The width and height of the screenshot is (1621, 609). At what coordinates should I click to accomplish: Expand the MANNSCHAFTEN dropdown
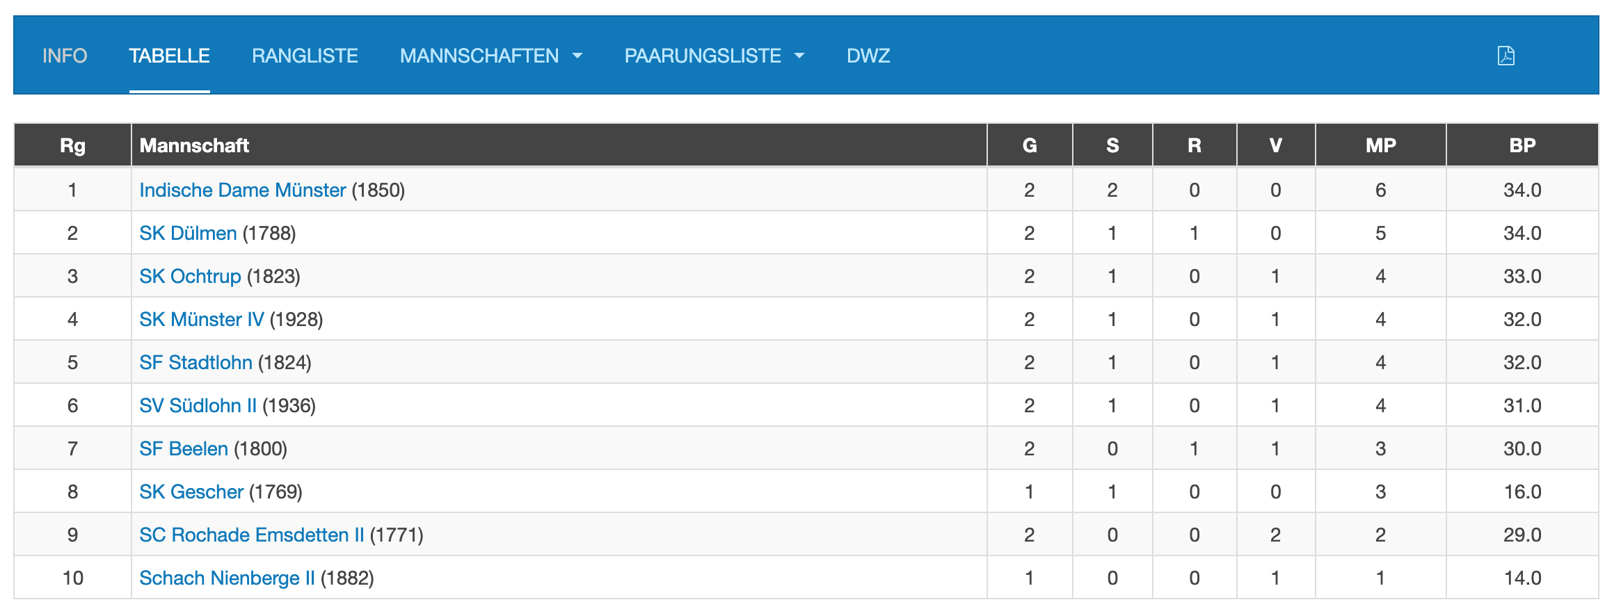coord(490,56)
